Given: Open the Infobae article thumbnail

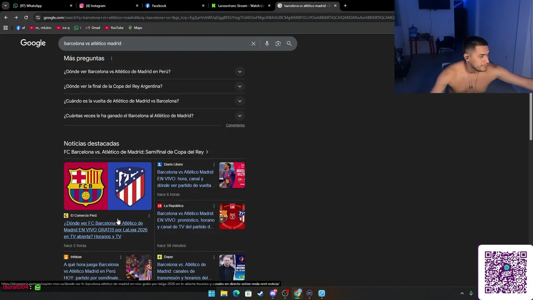Looking at the screenshot, I should 139,267.
